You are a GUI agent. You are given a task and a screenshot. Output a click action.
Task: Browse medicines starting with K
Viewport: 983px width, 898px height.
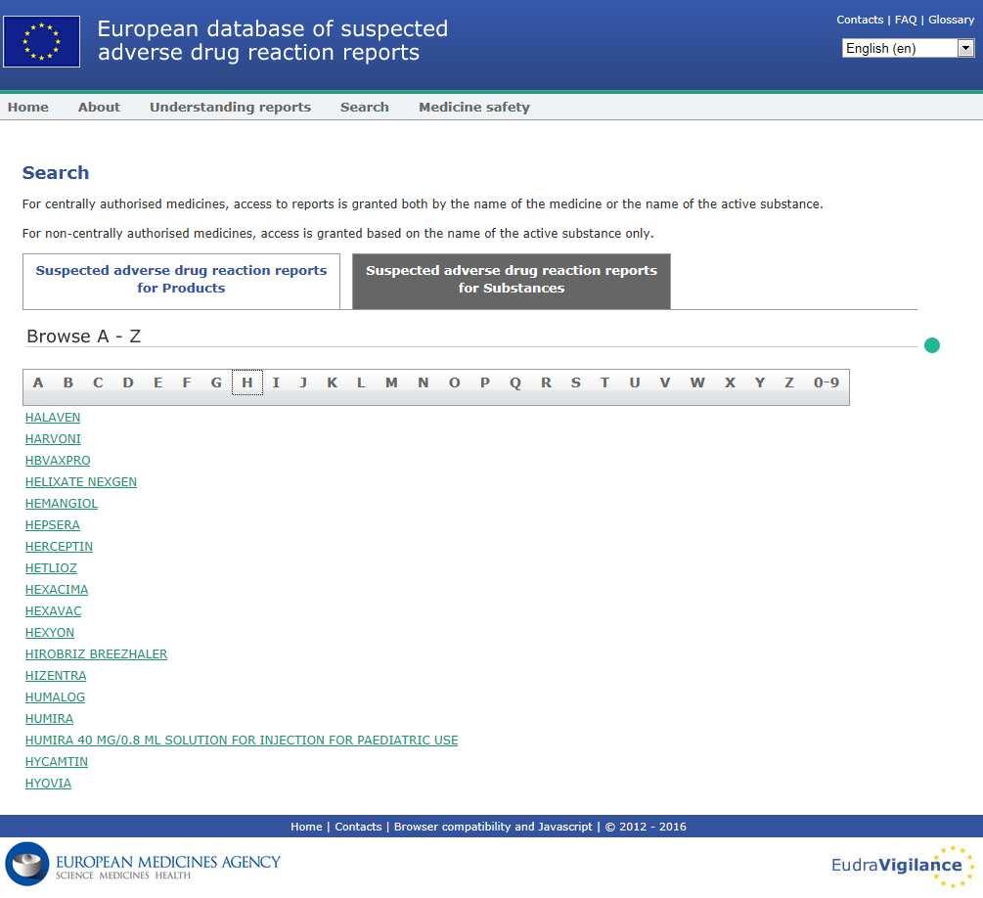333,382
